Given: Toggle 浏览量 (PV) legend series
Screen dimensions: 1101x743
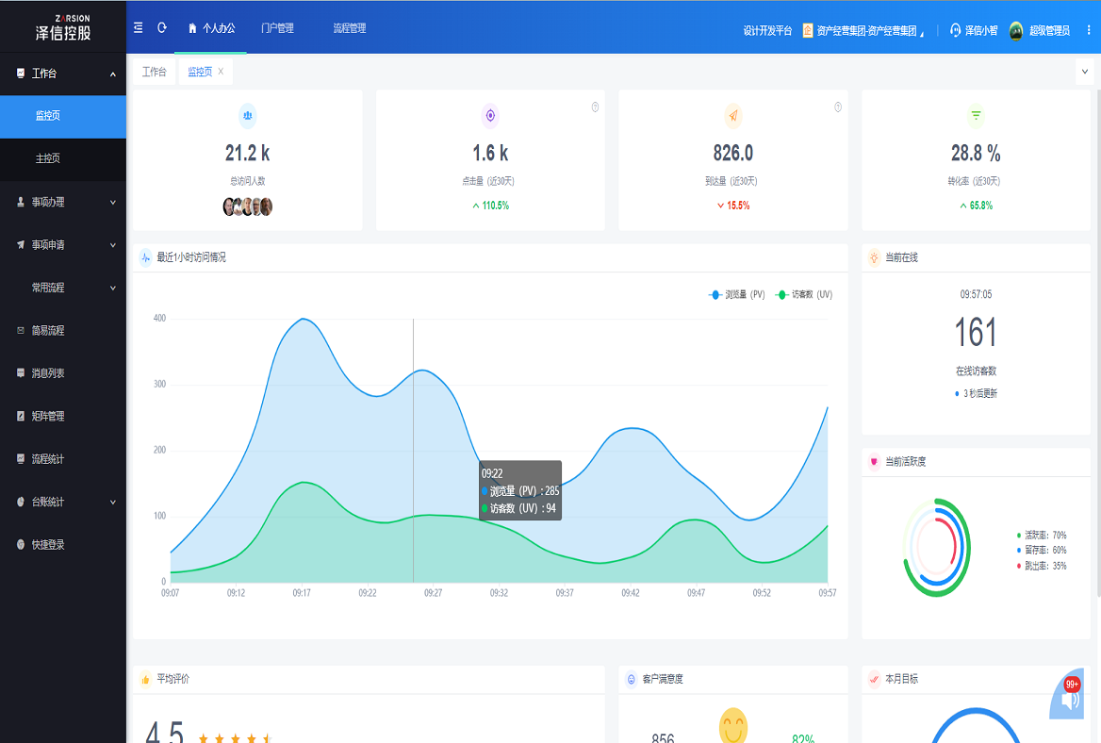Looking at the screenshot, I should tap(736, 295).
